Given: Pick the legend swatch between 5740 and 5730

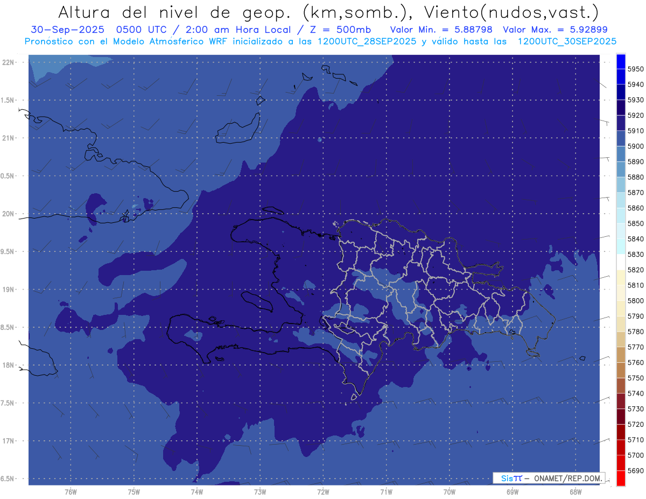Looking at the screenshot, I should pyautogui.click(x=621, y=401).
